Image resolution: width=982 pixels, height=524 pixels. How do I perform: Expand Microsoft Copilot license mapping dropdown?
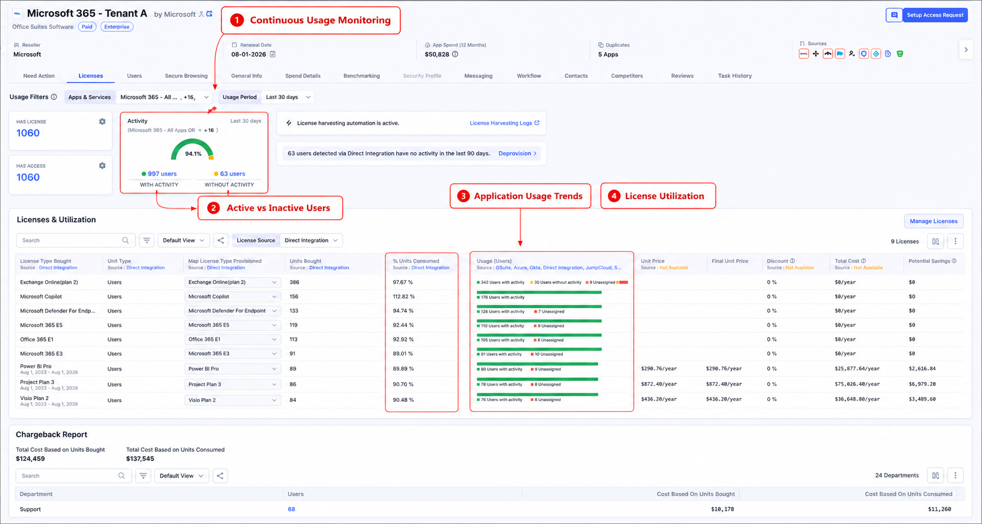coord(232,296)
